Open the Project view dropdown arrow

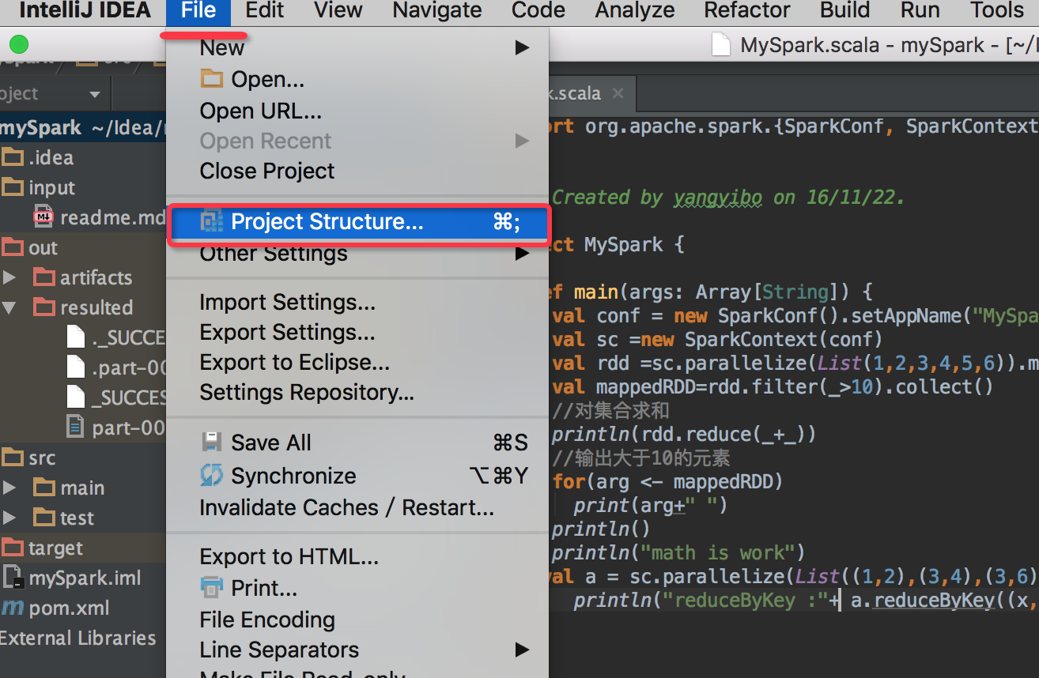[x=95, y=95]
